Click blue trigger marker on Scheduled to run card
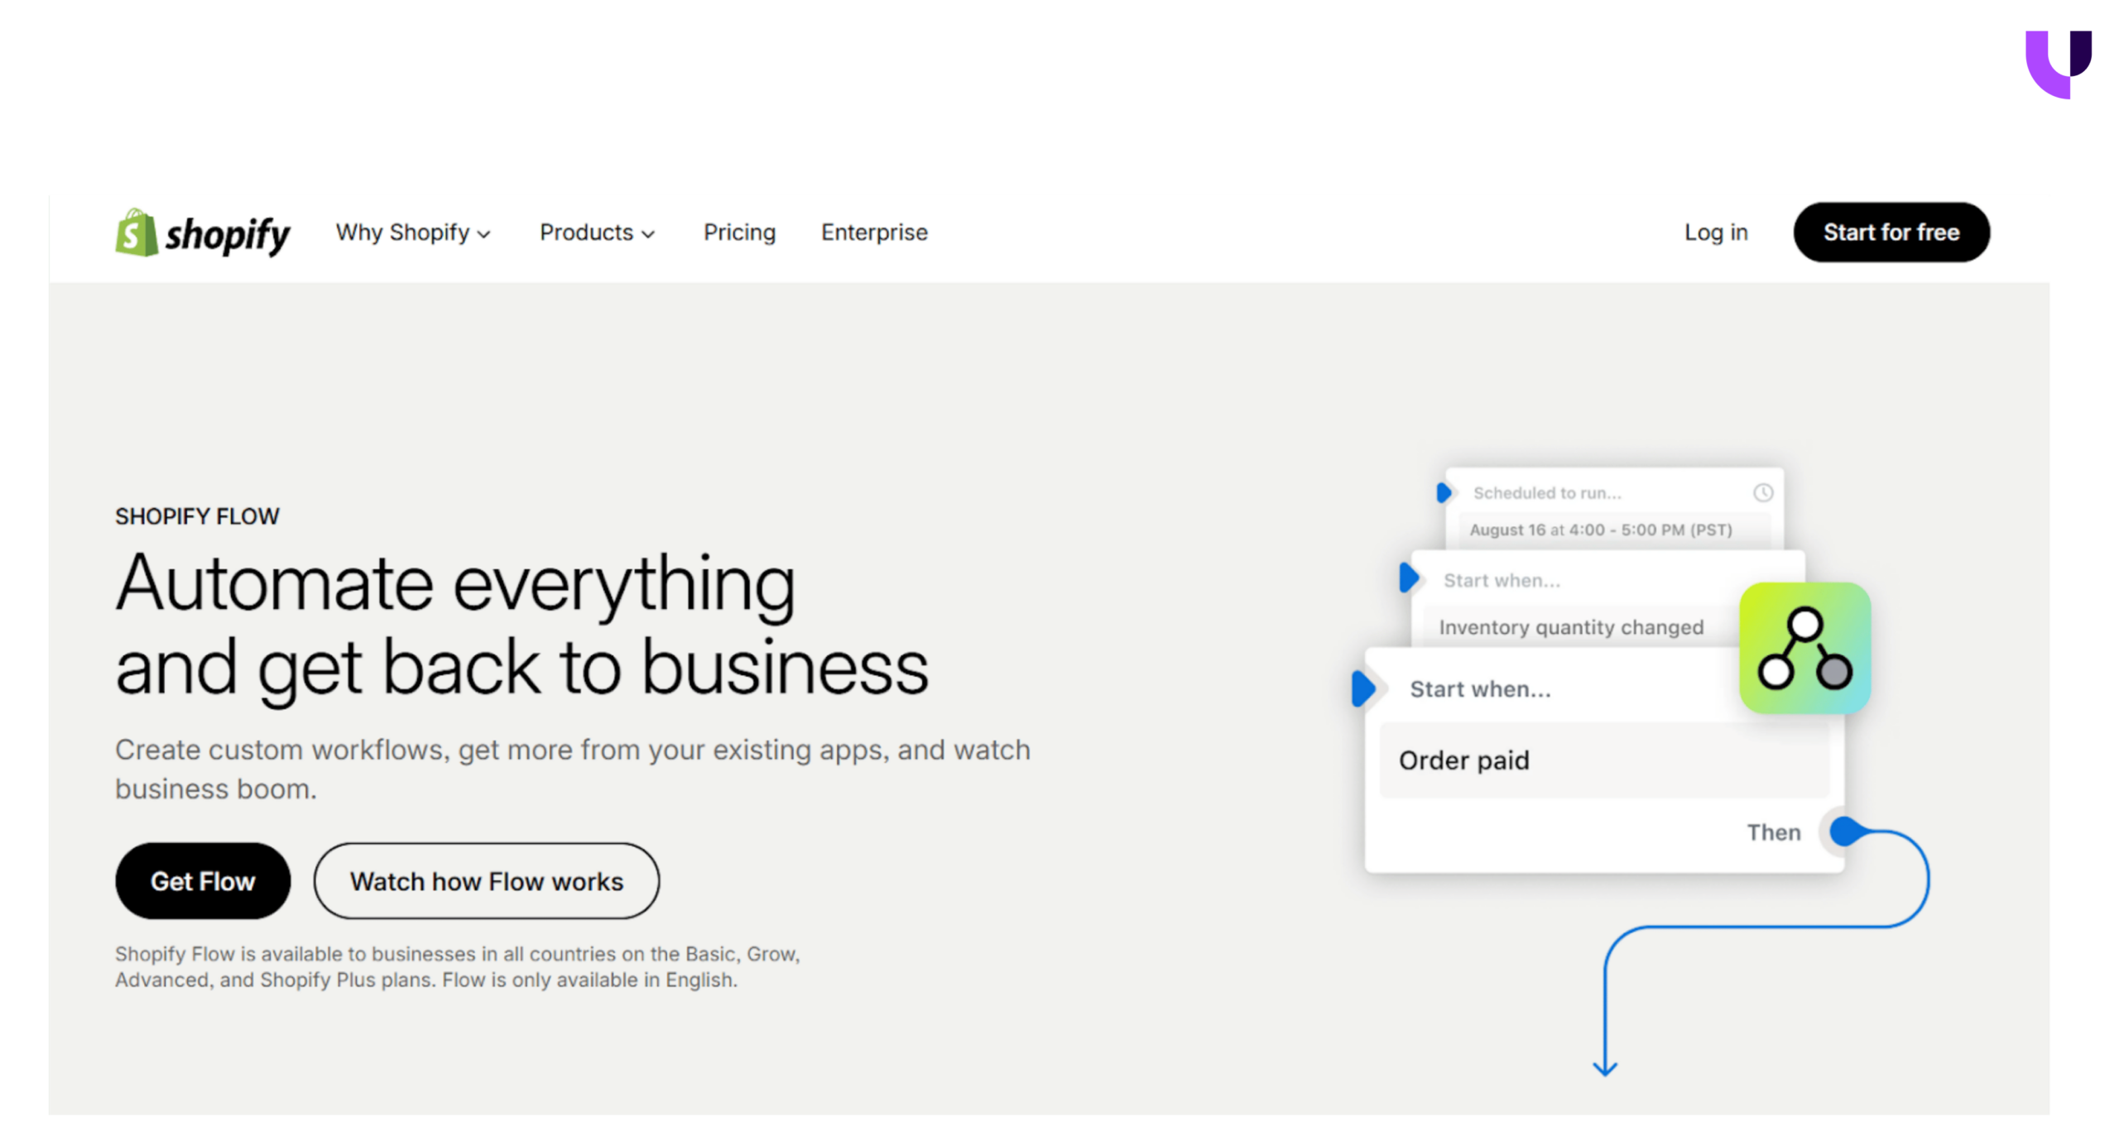The image size is (2119, 1146). (x=1443, y=493)
